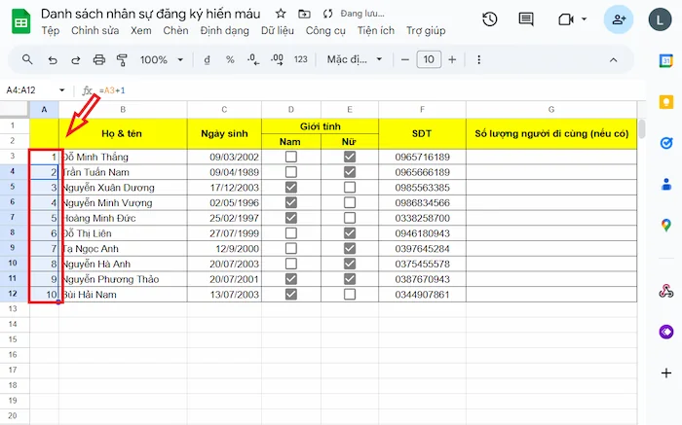Open the Google Sheets home icon
The height and width of the screenshot is (425, 682).
(x=20, y=21)
